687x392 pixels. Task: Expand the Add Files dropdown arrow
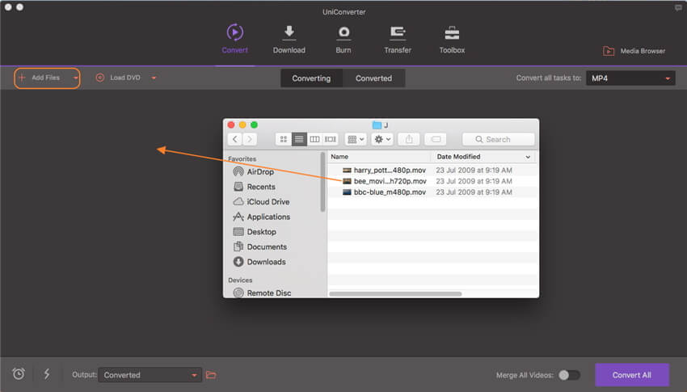(x=75, y=78)
